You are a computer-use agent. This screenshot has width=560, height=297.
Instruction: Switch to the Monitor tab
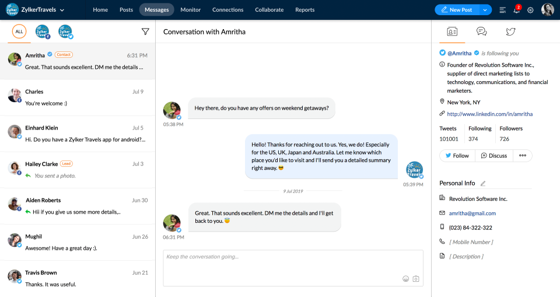190,10
